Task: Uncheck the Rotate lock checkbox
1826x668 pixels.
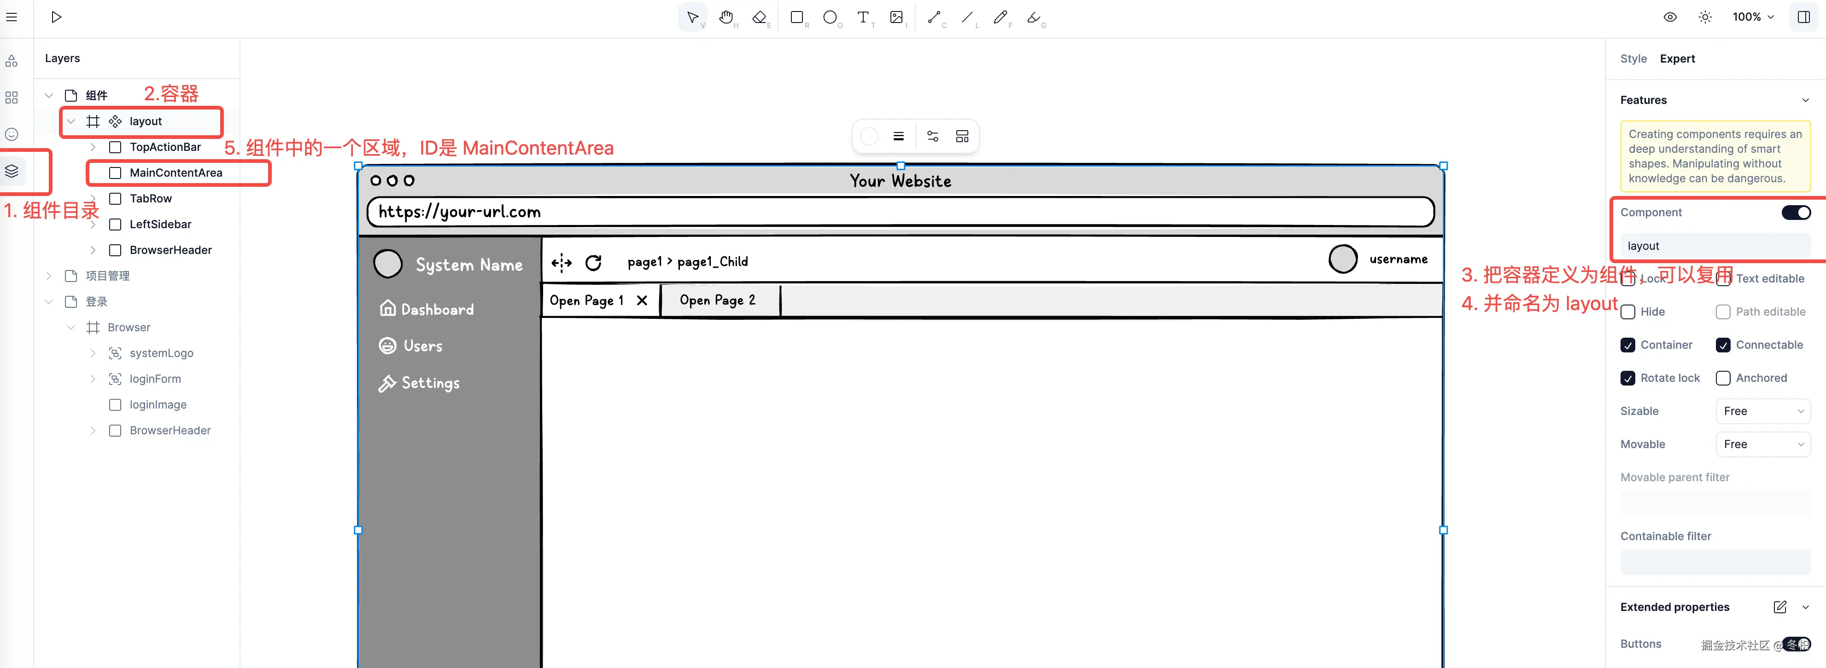Action: tap(1628, 379)
